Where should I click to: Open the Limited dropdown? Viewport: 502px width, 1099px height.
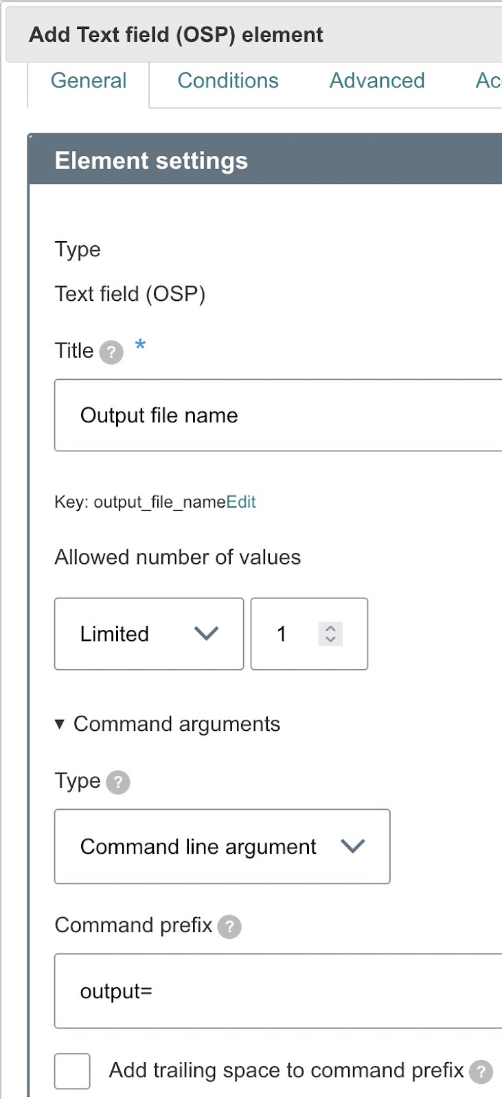pos(149,634)
